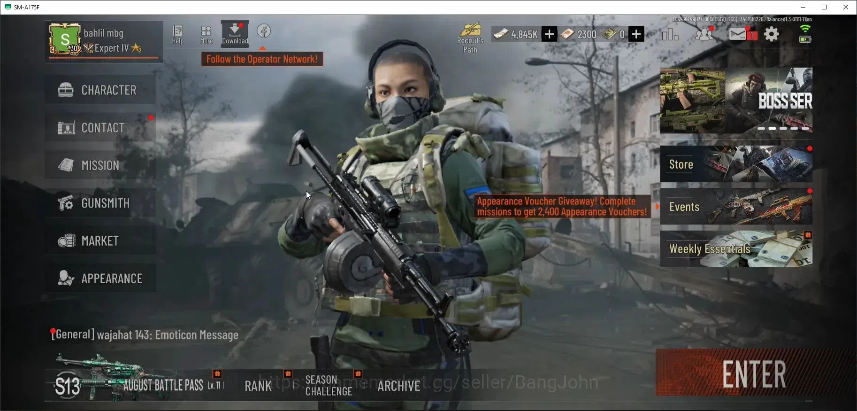
Task: Click the player name 'bahlil mbg'
Action: (x=103, y=33)
